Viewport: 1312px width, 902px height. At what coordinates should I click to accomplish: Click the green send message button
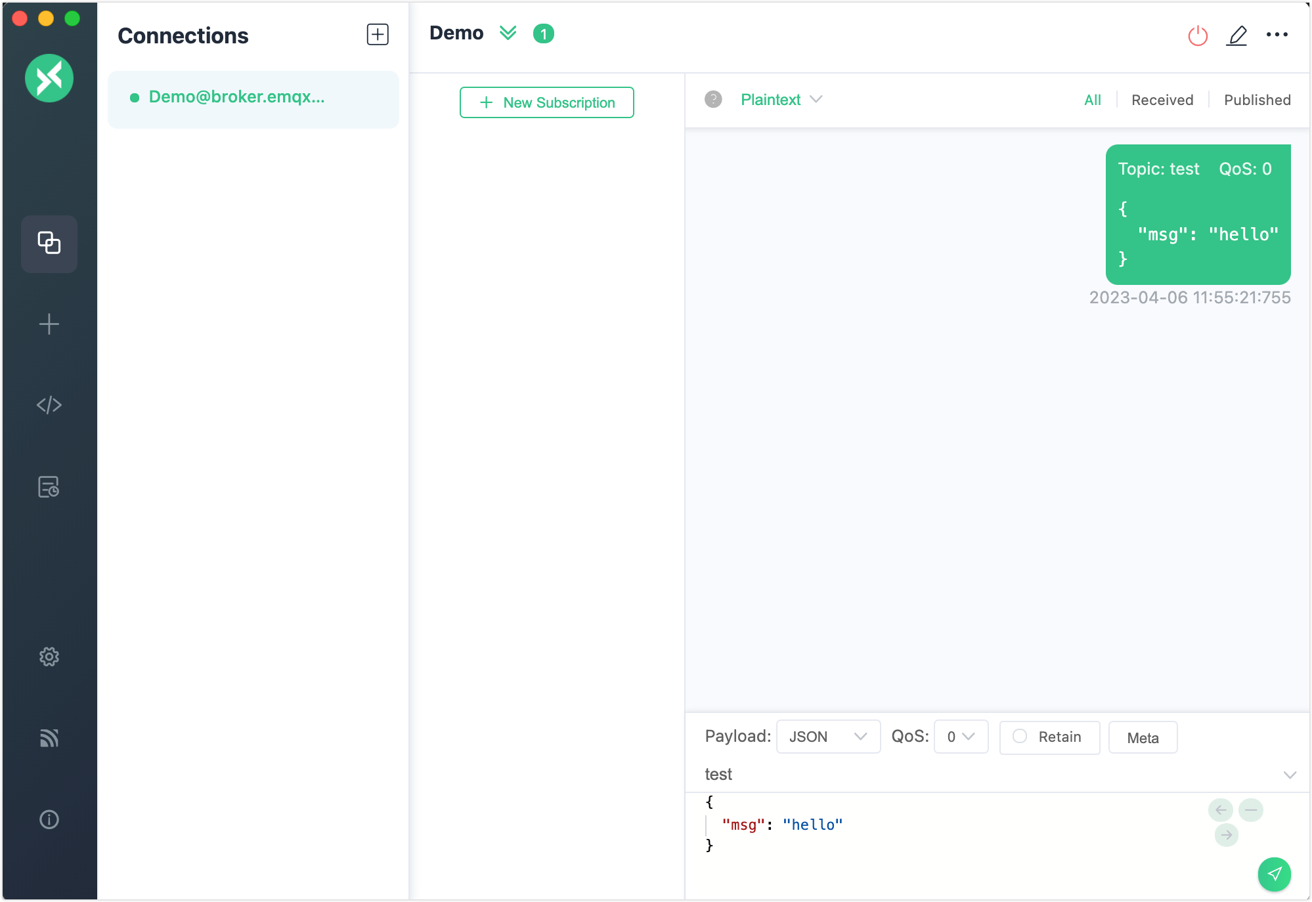click(x=1274, y=874)
